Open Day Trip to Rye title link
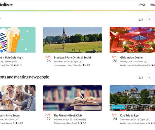 tap(129, 116)
